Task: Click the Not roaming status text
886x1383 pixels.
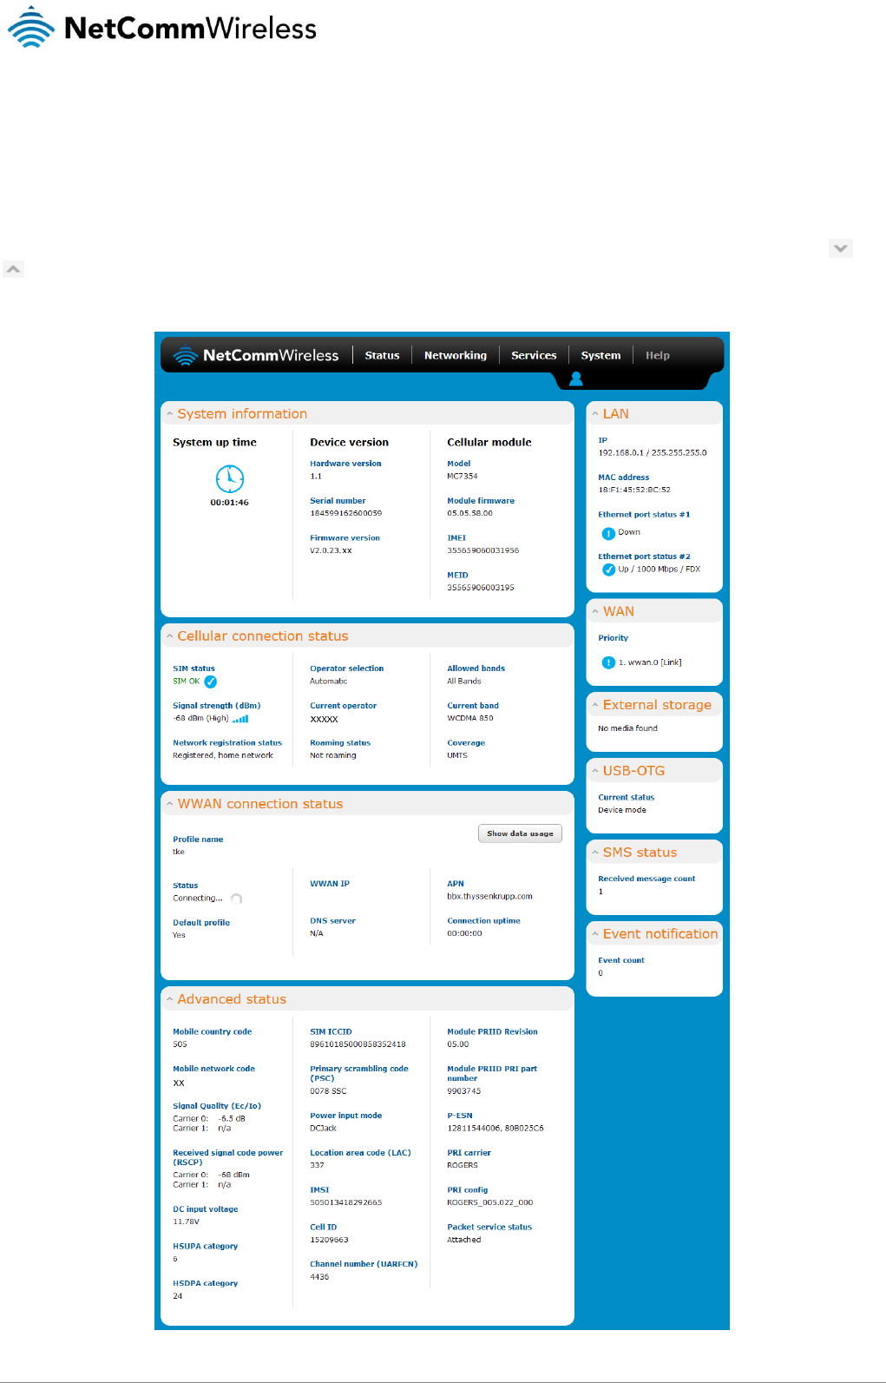Action: click(333, 755)
